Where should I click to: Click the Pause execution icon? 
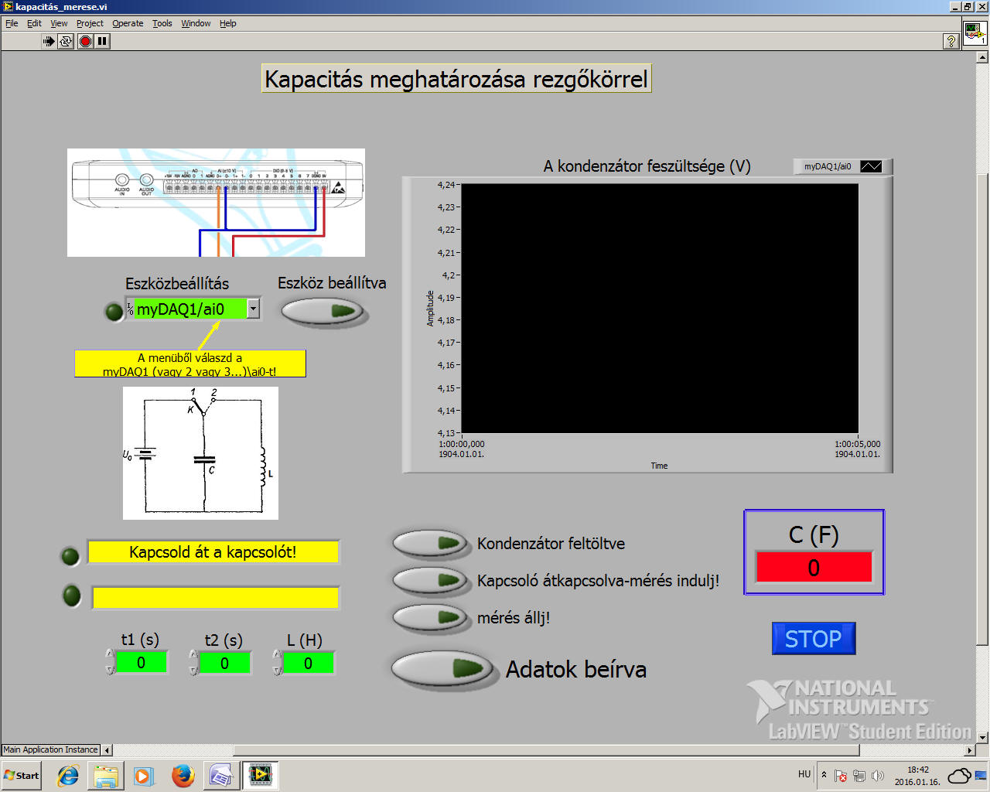pos(102,41)
